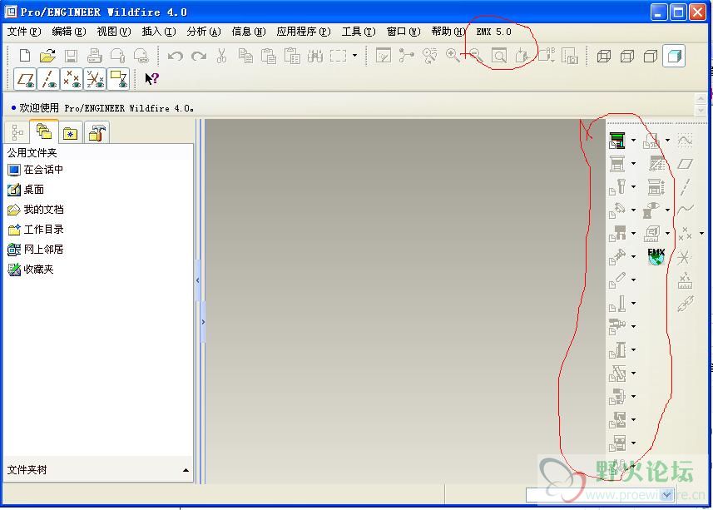Click the context help arrow-question icon
The width and height of the screenshot is (713, 510).
(x=151, y=79)
